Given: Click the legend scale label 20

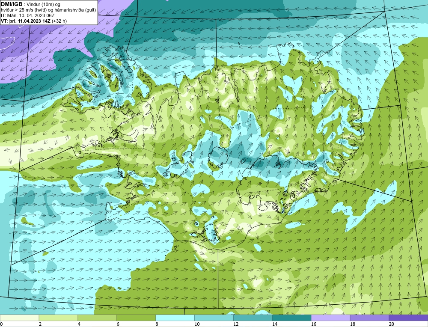Looking at the screenshot, I should [392, 324].
